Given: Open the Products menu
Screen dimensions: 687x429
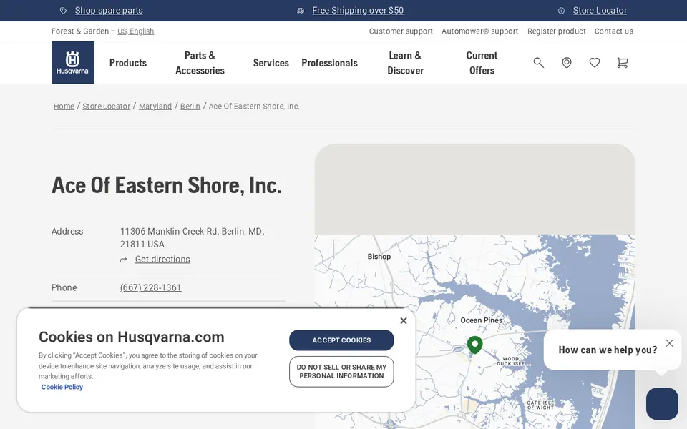Looking at the screenshot, I should pos(128,63).
